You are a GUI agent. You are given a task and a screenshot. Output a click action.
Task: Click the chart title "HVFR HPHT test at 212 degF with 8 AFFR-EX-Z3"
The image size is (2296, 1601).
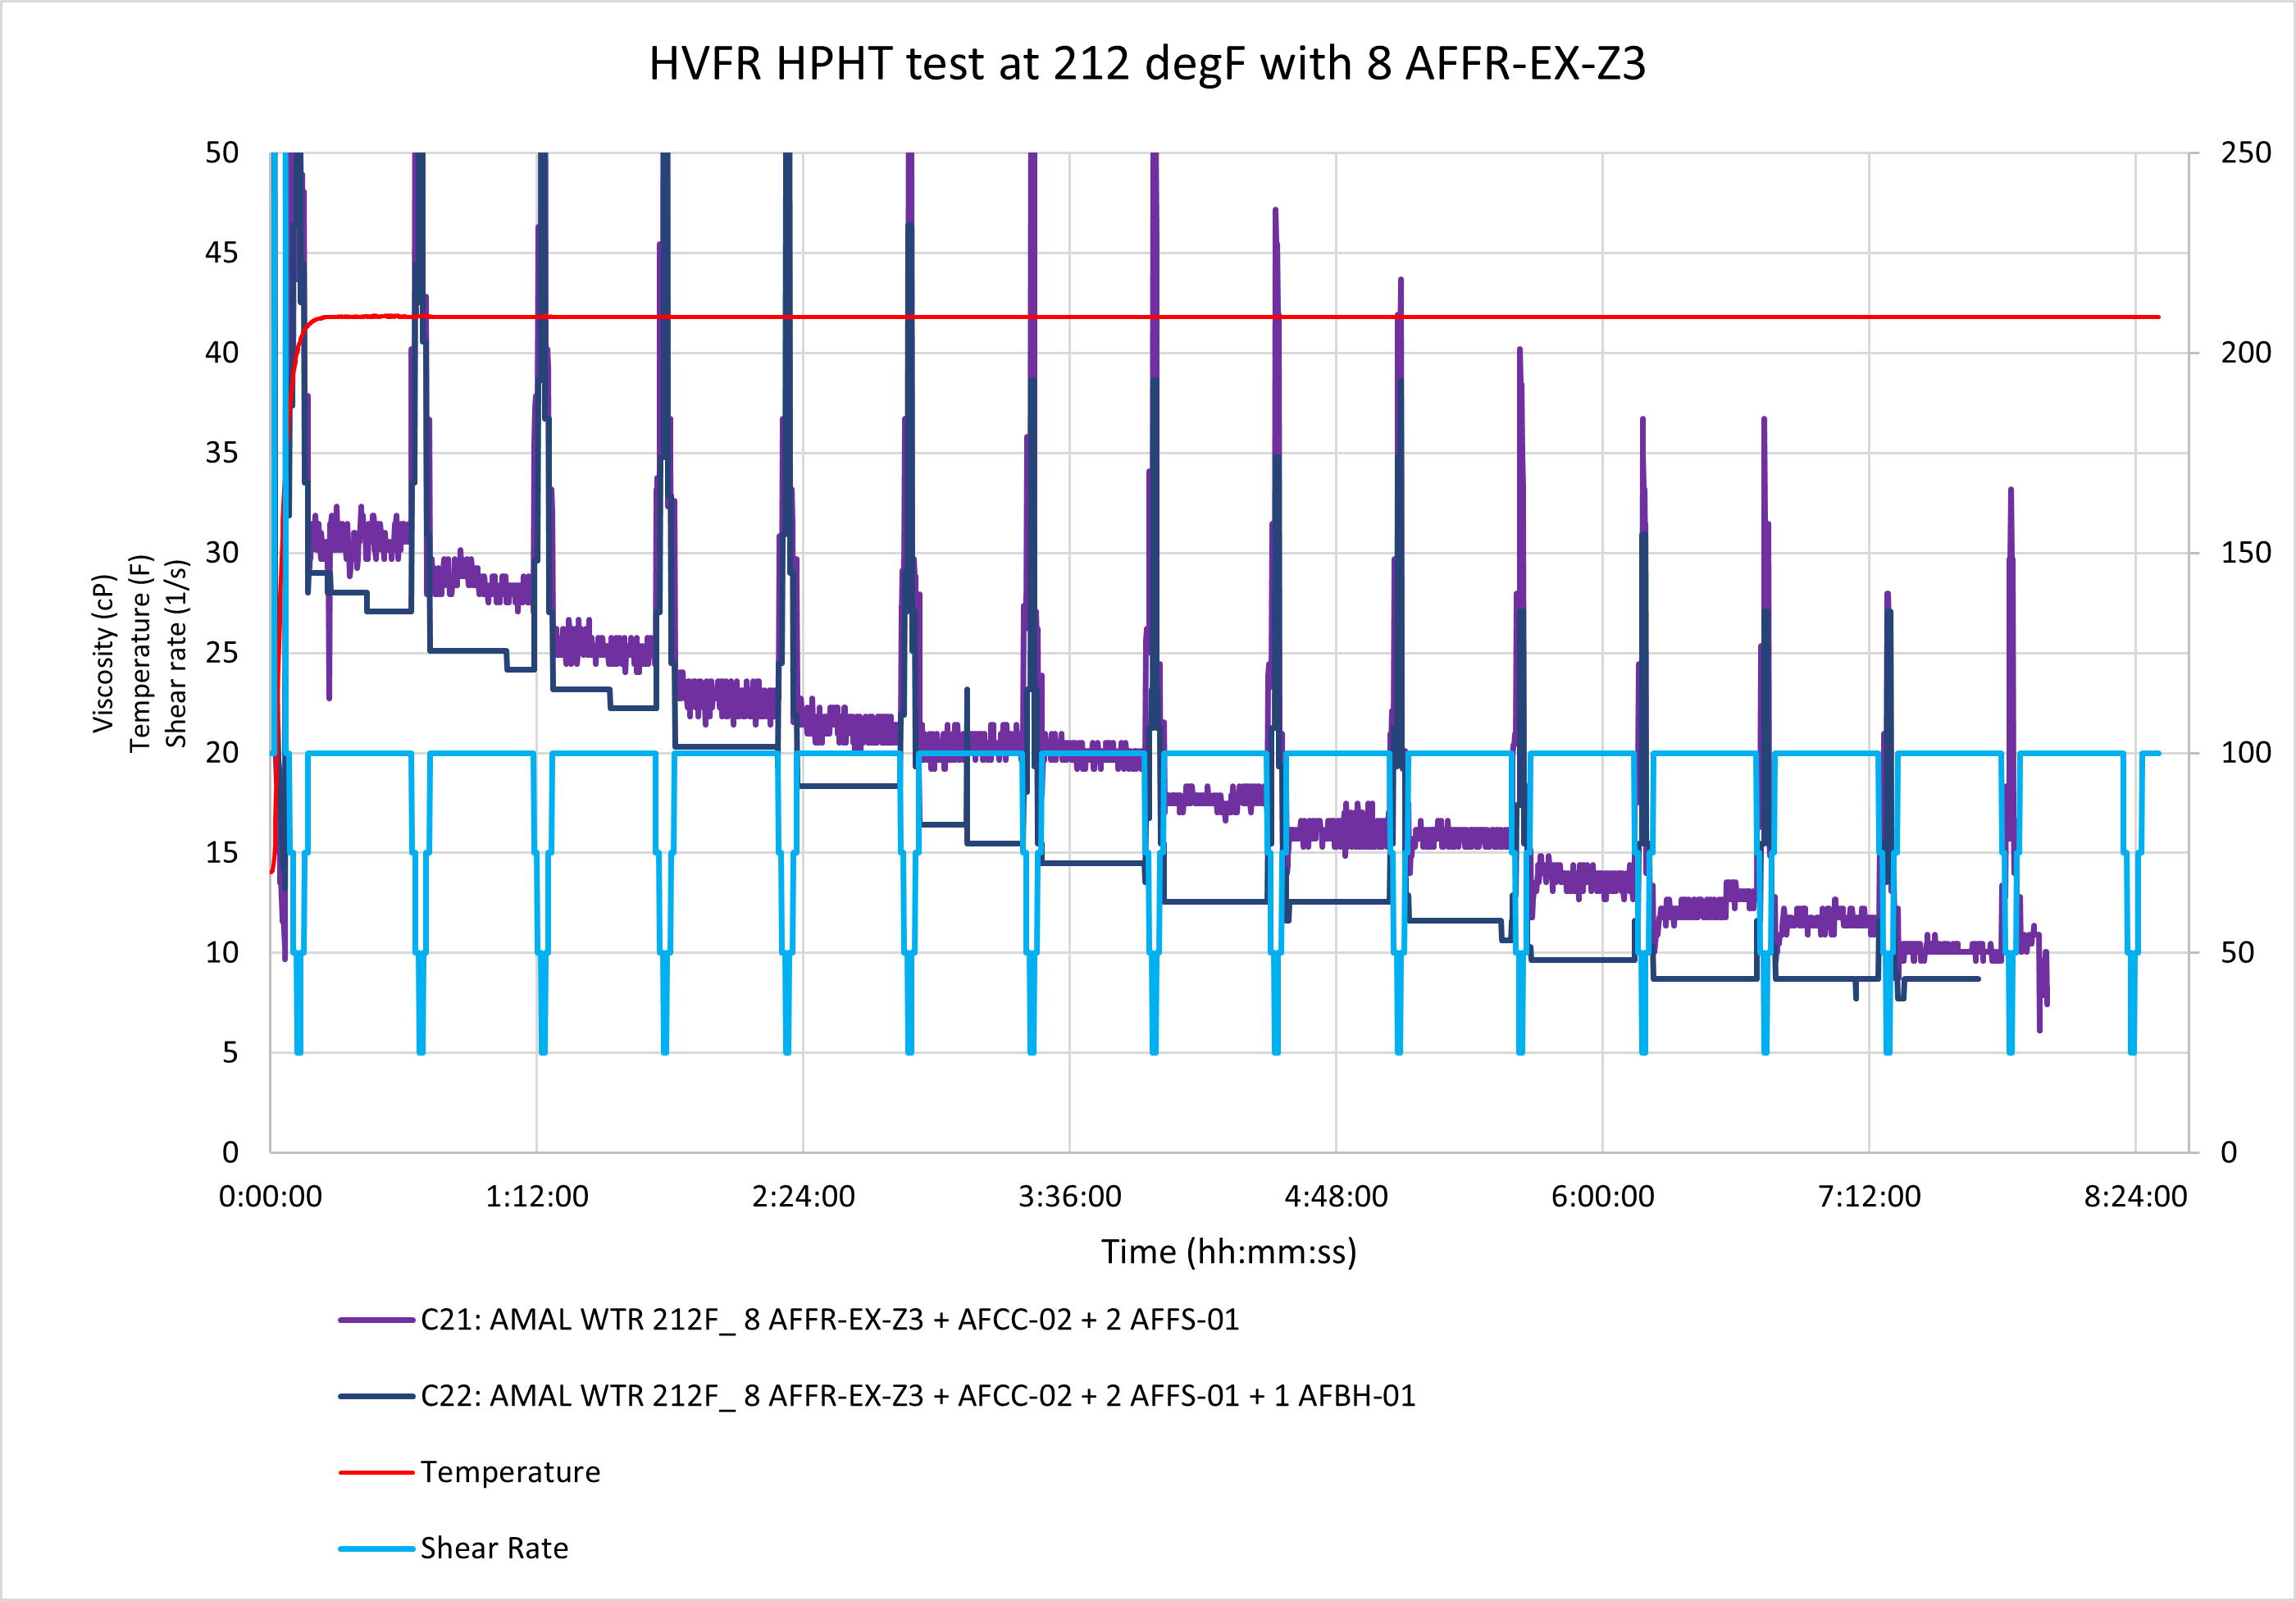click(x=1147, y=64)
